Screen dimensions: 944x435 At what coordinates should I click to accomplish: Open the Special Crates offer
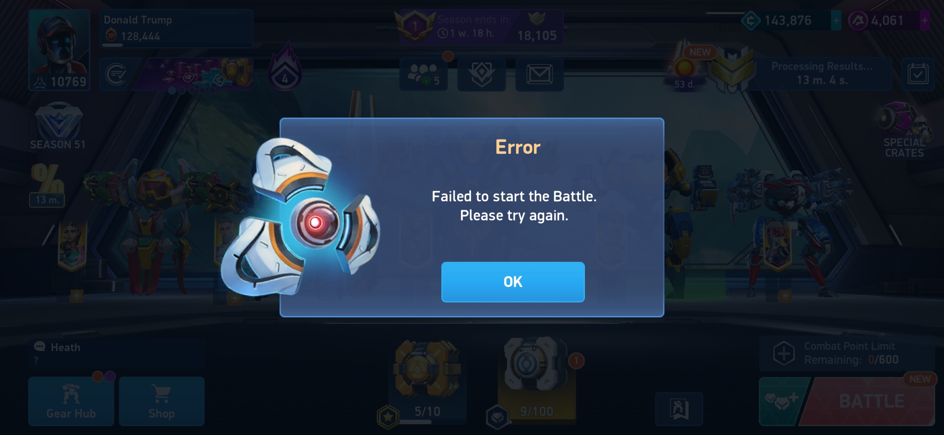tap(904, 130)
